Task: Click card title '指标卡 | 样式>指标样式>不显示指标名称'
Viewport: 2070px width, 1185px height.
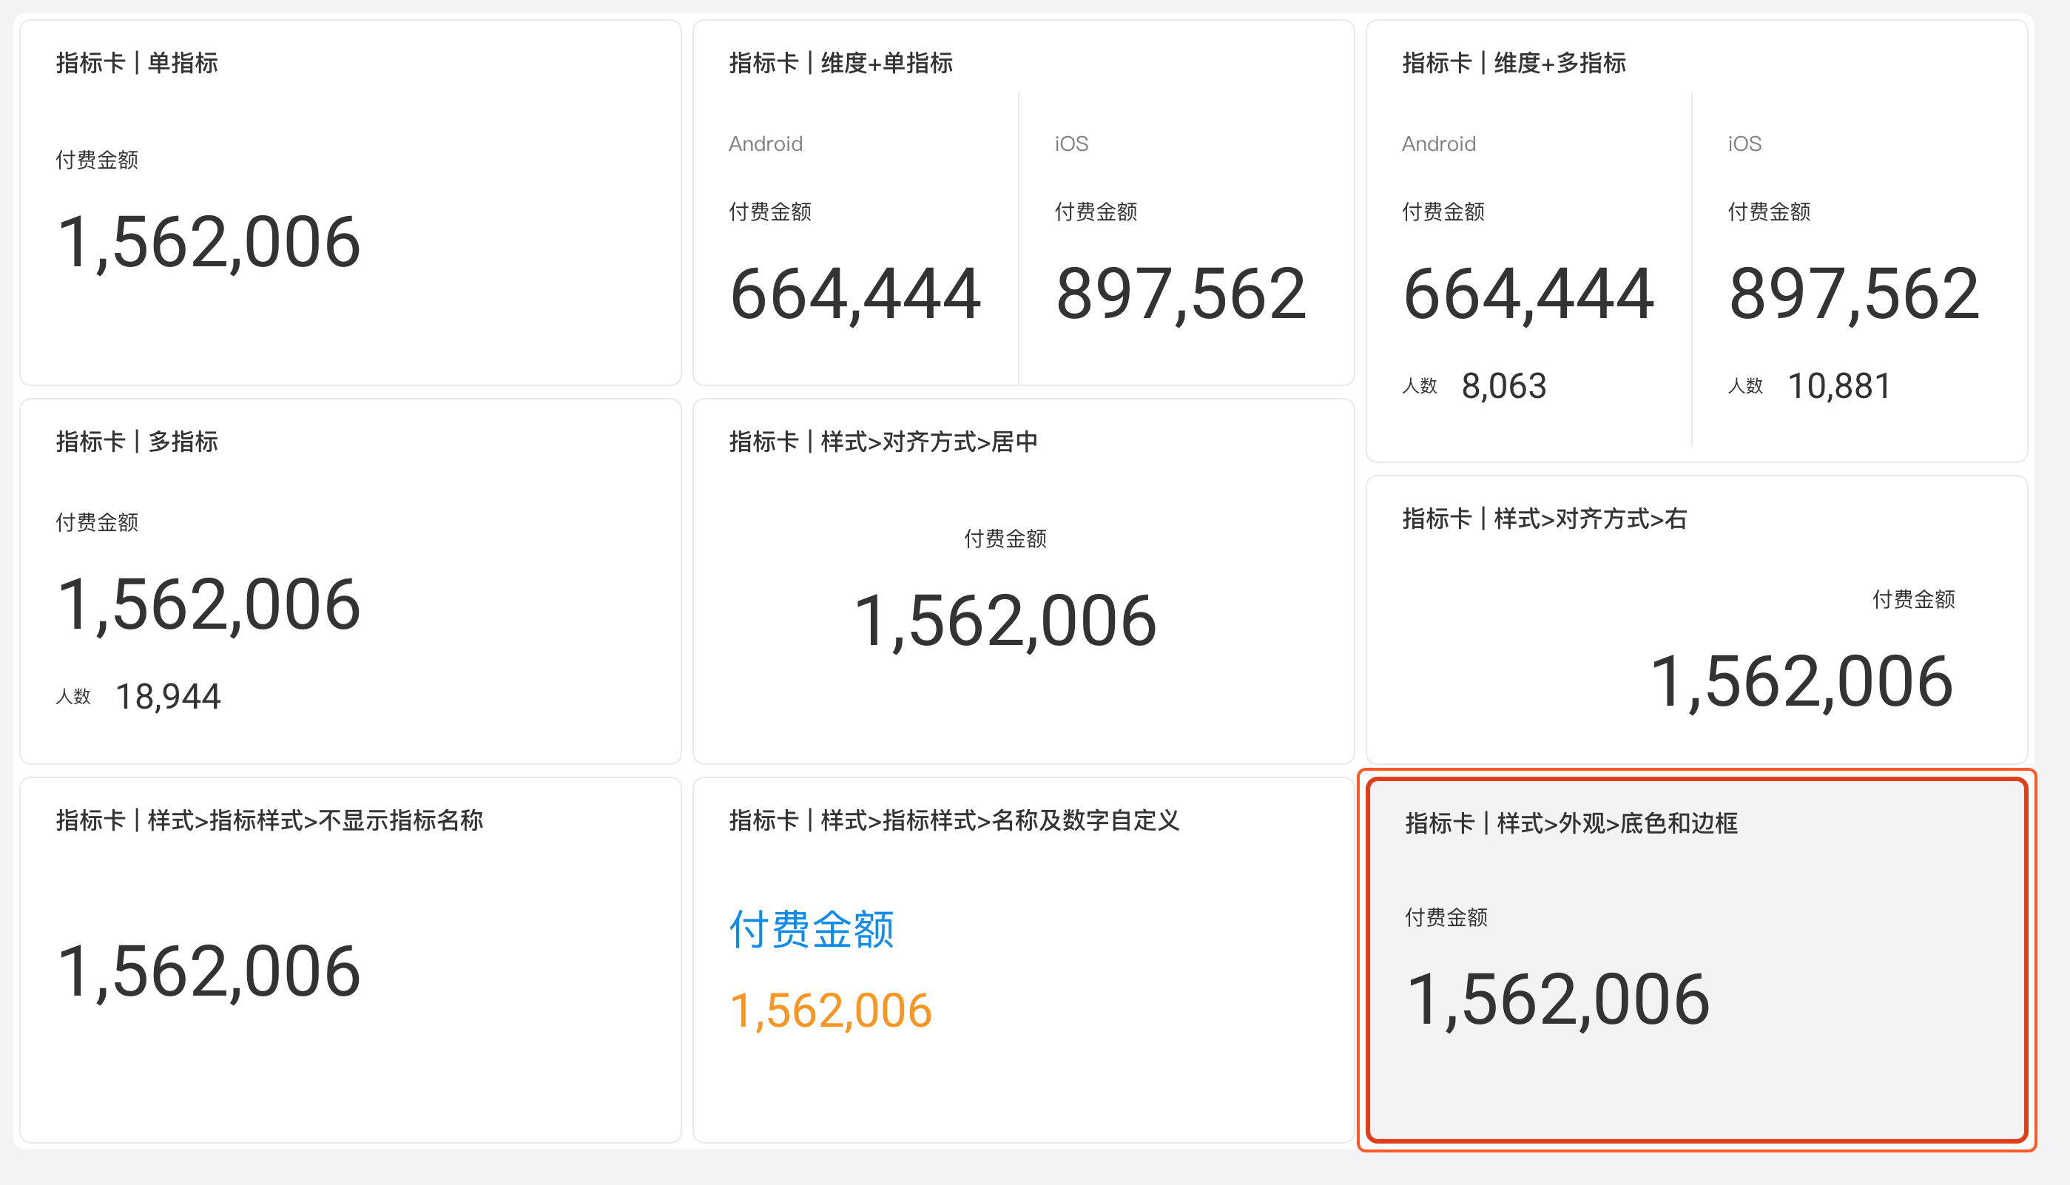Action: [x=269, y=820]
